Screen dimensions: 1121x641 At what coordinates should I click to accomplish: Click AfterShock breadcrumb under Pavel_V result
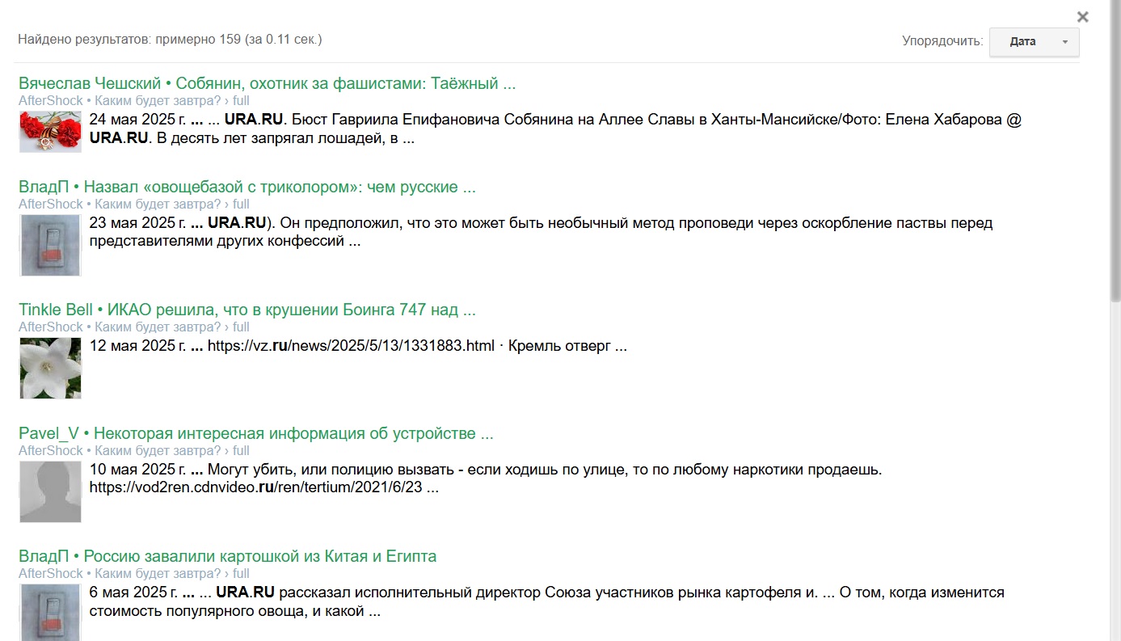tap(50, 451)
